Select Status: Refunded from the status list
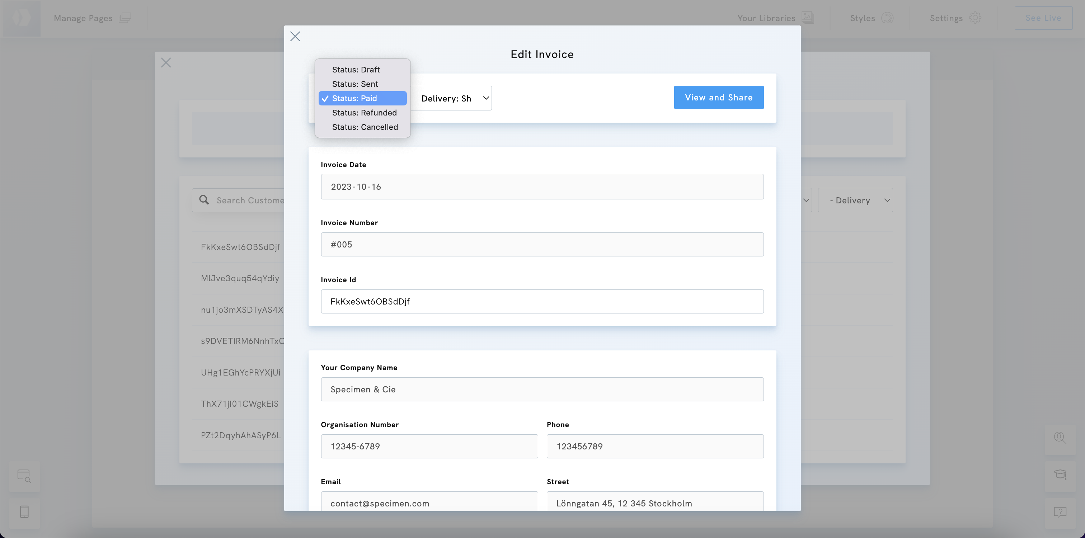 (364, 112)
